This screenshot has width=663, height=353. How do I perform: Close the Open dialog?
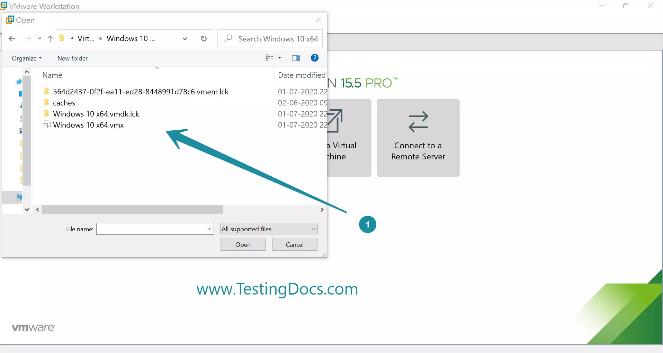click(x=318, y=20)
